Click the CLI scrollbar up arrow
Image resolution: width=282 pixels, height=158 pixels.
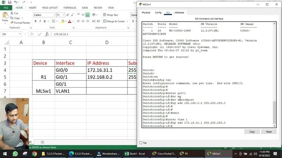pyautogui.click(x=275, y=24)
